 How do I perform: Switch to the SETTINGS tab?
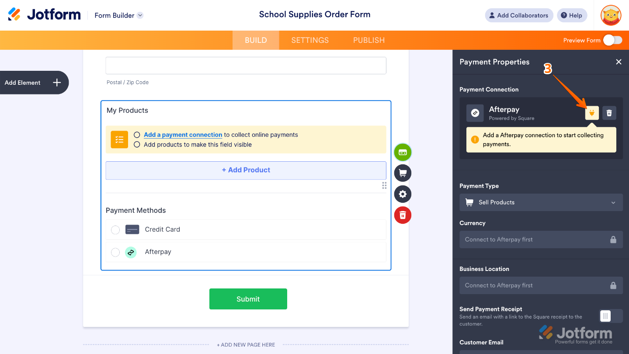[309, 40]
